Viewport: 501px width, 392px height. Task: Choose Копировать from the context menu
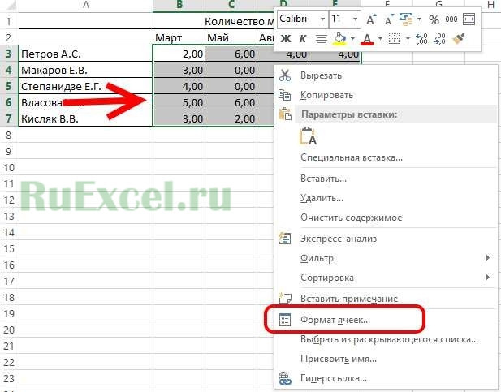coord(387,95)
